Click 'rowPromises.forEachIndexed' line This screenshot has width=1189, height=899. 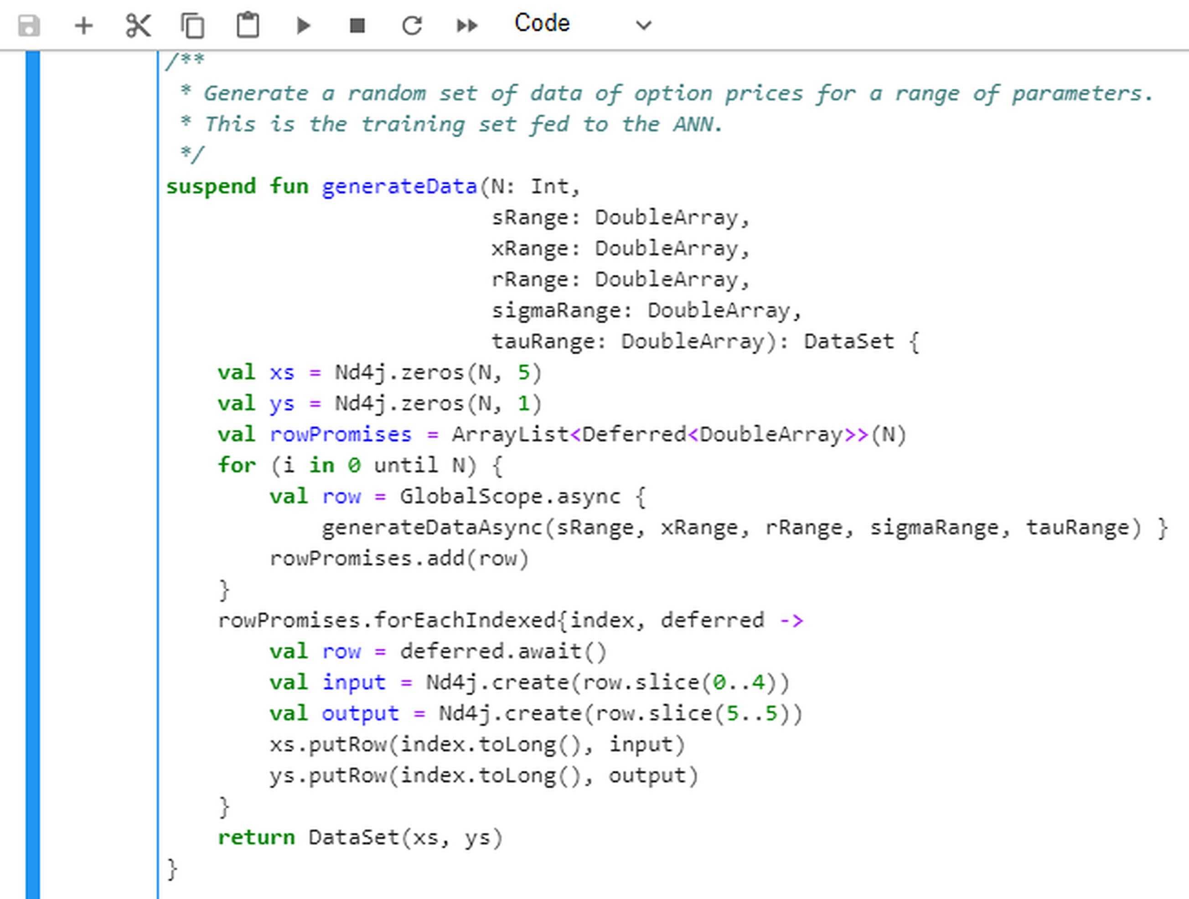click(x=511, y=620)
